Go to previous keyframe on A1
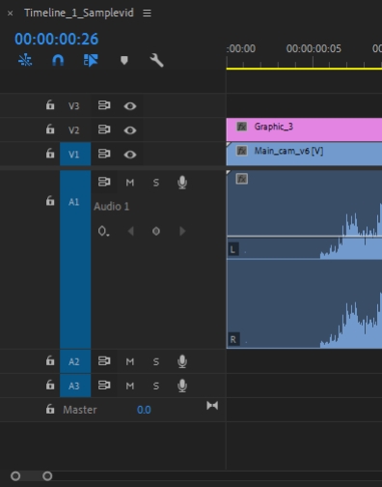 pyautogui.click(x=130, y=231)
